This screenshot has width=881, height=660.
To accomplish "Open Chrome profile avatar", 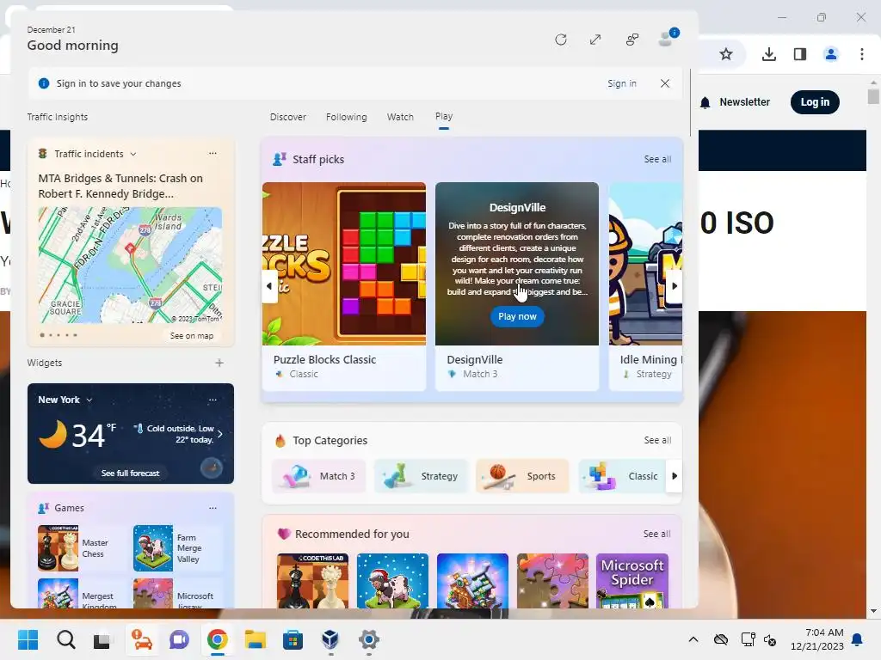I will click(831, 54).
